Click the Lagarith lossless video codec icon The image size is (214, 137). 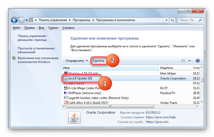[x=66, y=98]
